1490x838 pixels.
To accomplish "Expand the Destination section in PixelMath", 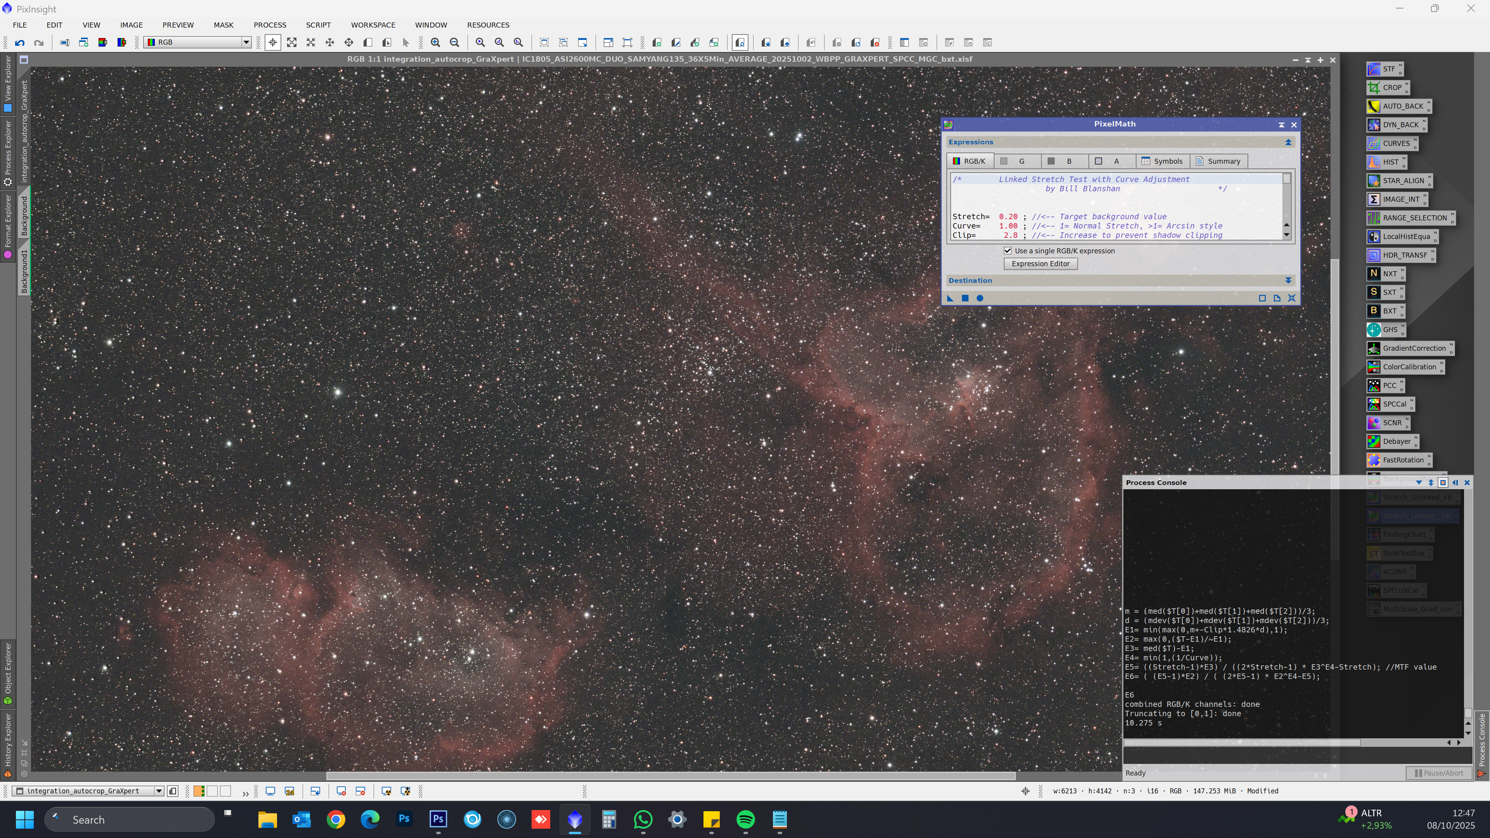I will click(x=1288, y=280).
